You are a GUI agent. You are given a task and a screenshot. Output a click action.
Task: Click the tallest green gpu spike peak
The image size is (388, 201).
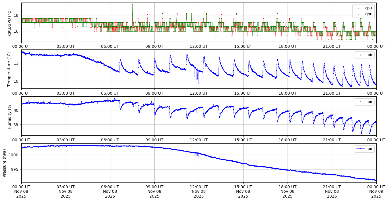coord(133,5)
